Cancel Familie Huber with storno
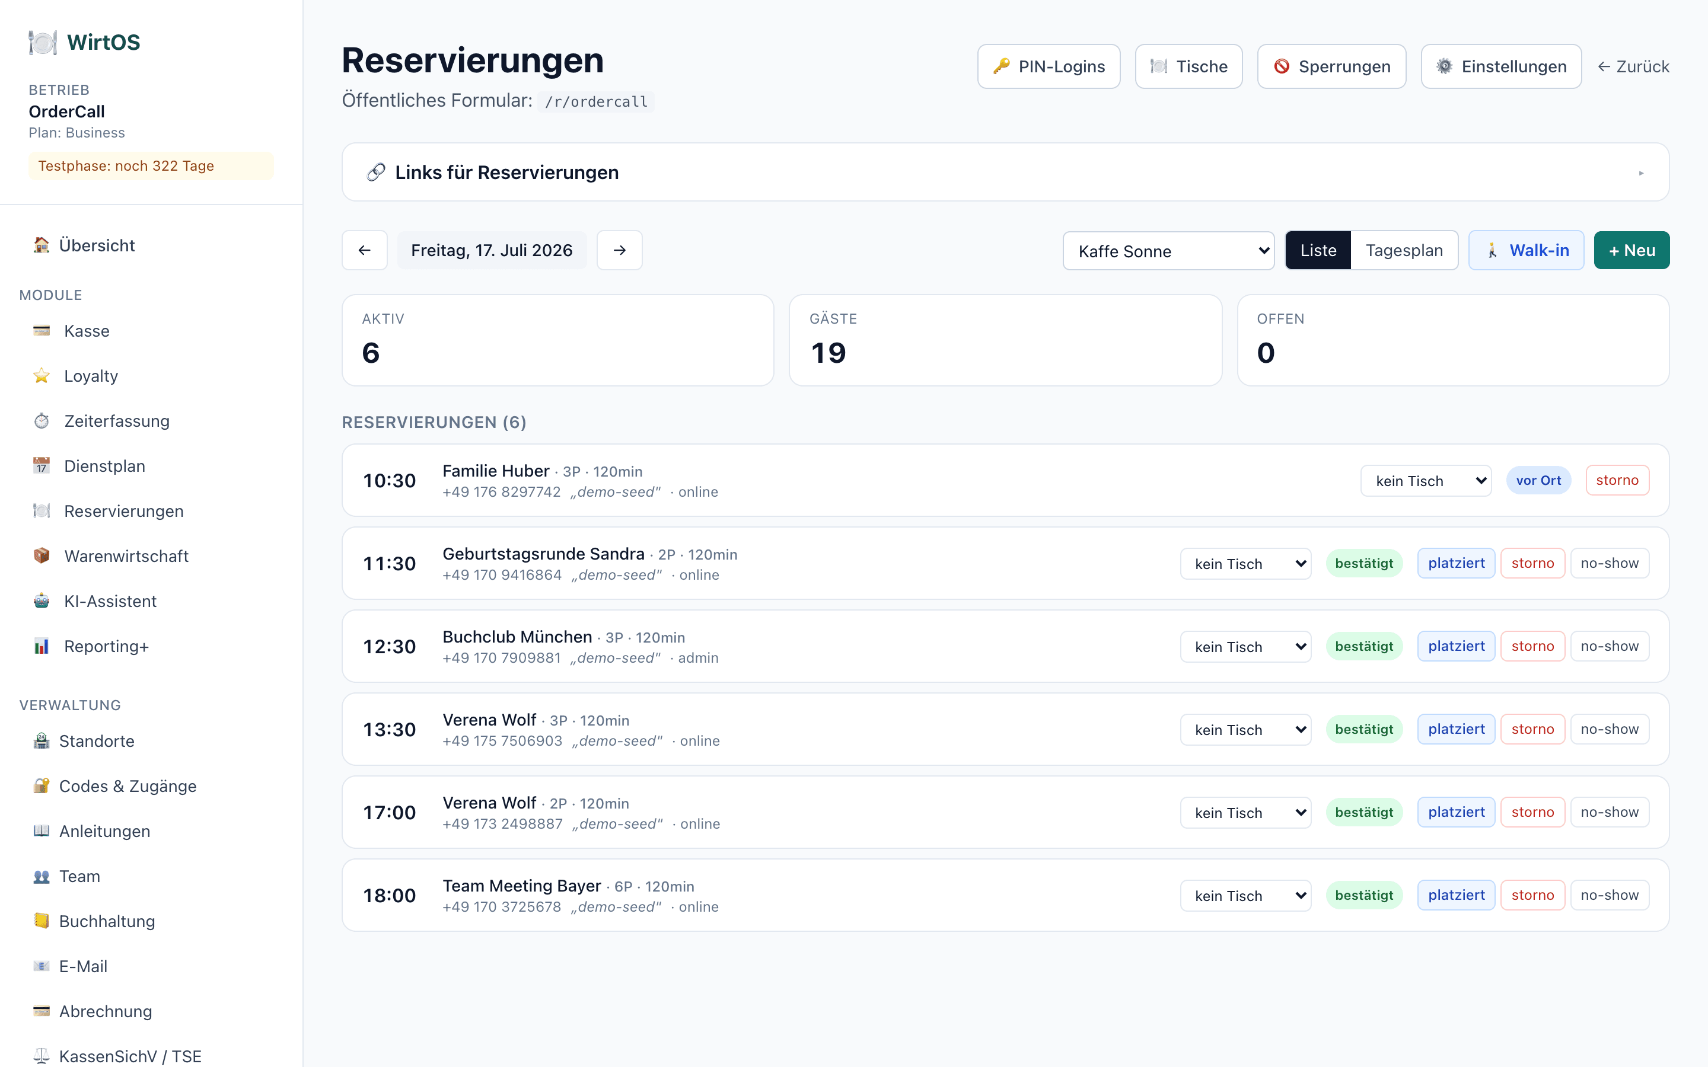This screenshot has height=1067, width=1708. [x=1617, y=480]
